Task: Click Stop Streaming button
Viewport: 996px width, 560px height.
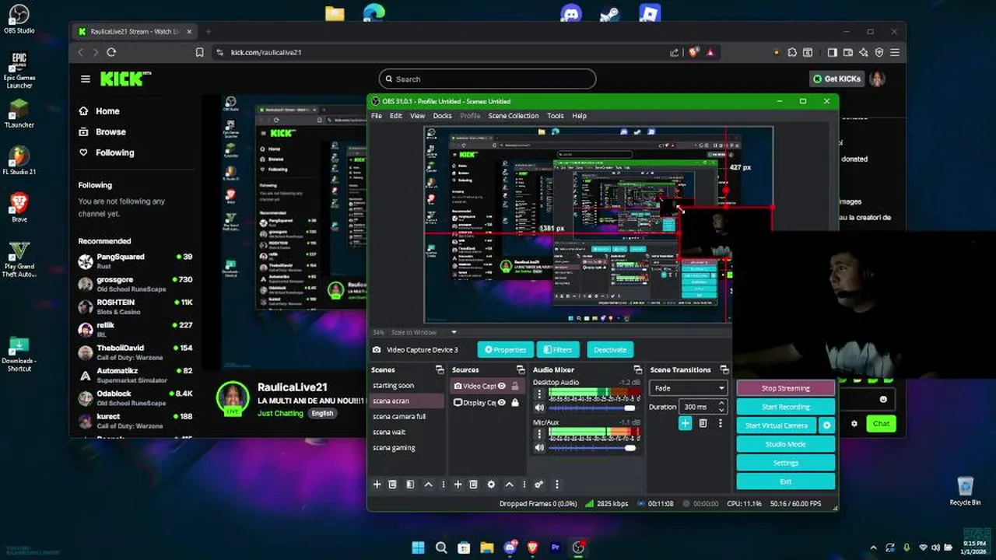Action: (x=785, y=388)
